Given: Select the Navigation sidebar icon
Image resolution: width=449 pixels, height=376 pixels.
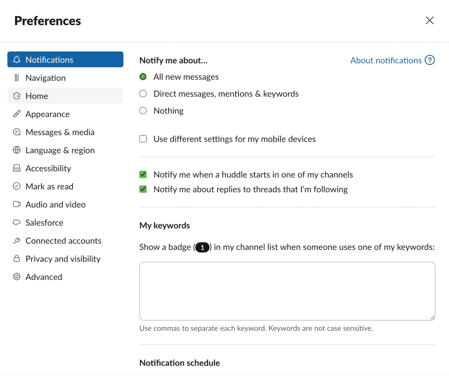Looking at the screenshot, I should click(x=16, y=78).
